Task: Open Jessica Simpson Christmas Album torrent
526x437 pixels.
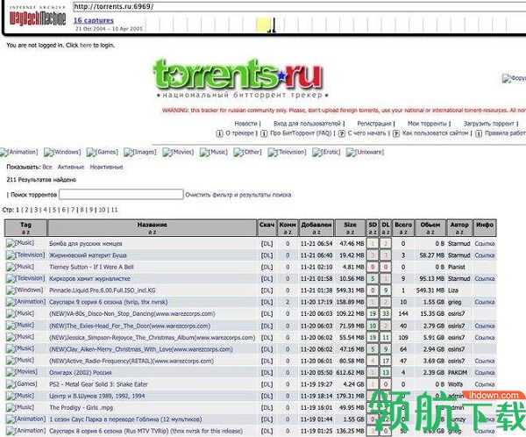Action: tap(152, 337)
